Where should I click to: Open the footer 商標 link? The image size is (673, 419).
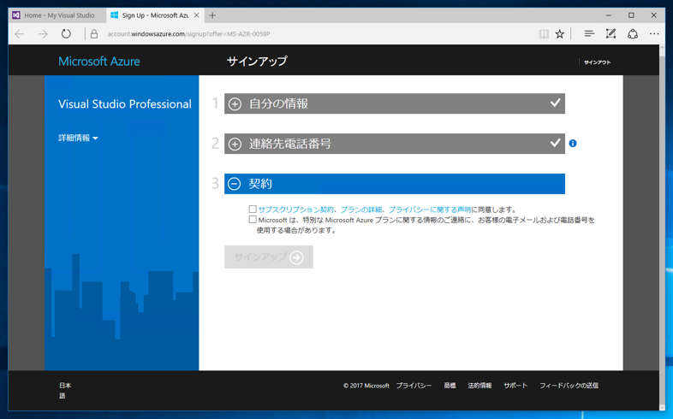tap(450, 386)
